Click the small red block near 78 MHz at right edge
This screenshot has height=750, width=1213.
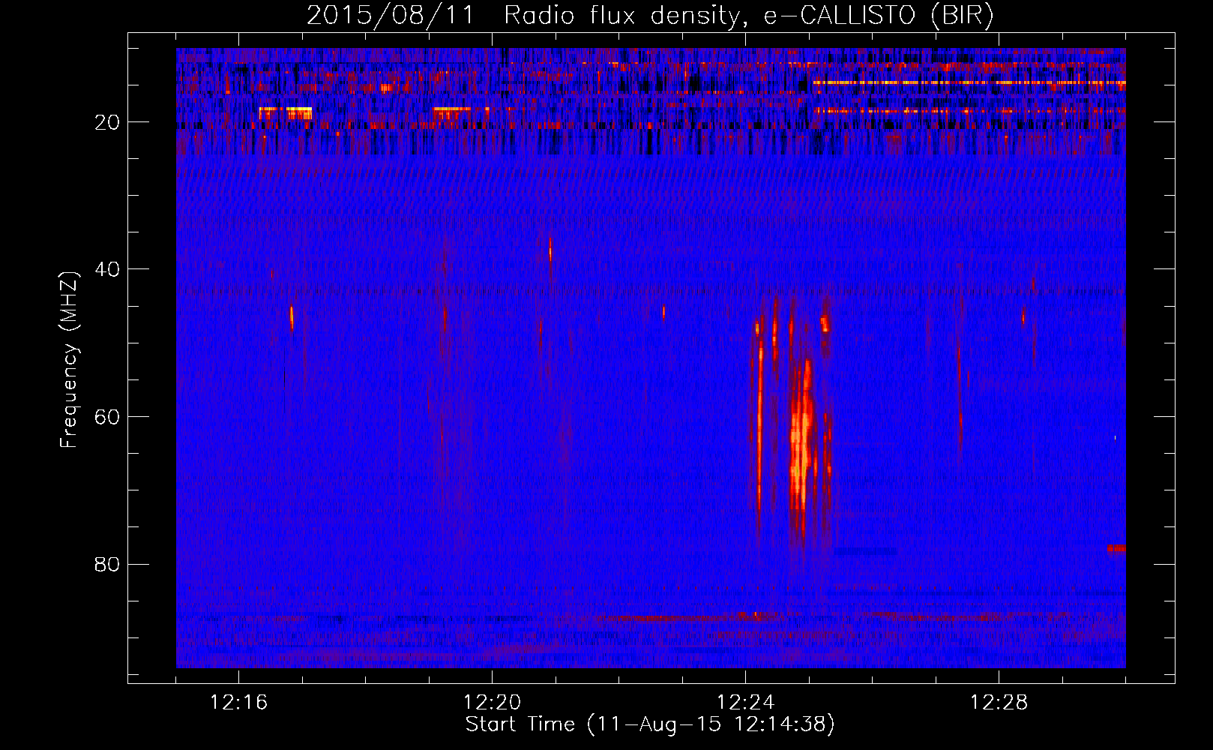tap(1116, 548)
